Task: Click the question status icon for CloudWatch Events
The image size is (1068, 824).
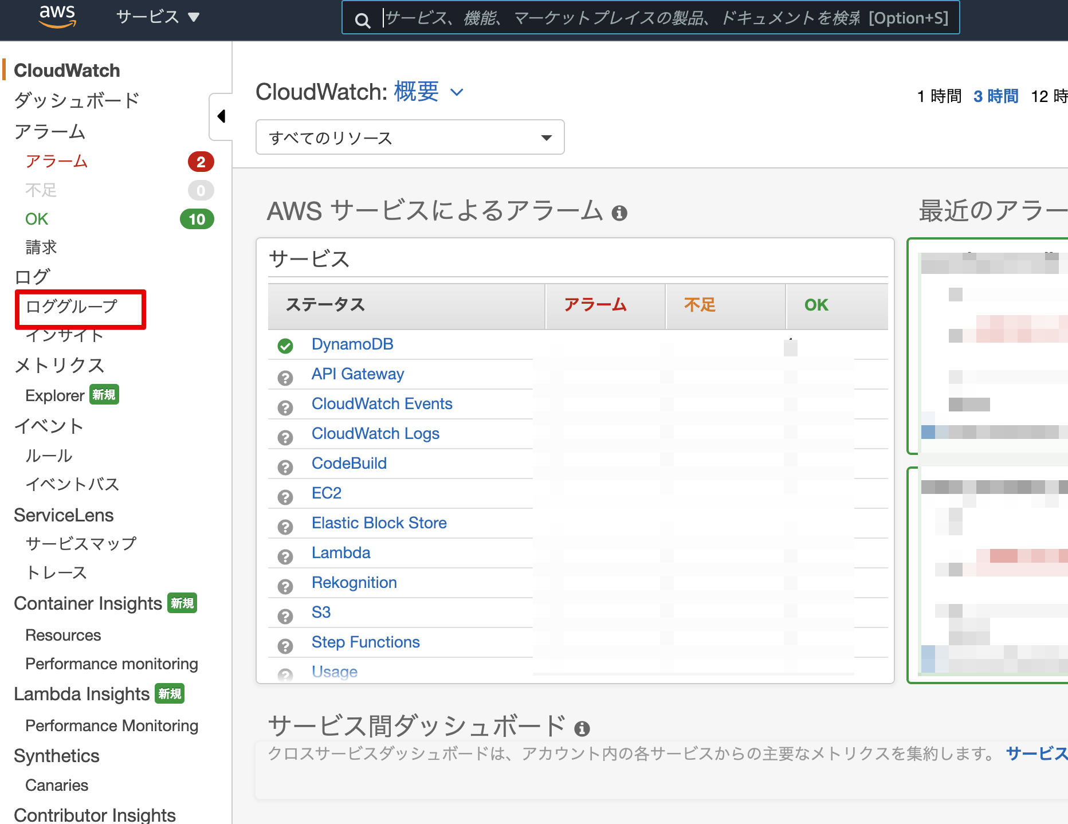Action: pyautogui.click(x=285, y=407)
